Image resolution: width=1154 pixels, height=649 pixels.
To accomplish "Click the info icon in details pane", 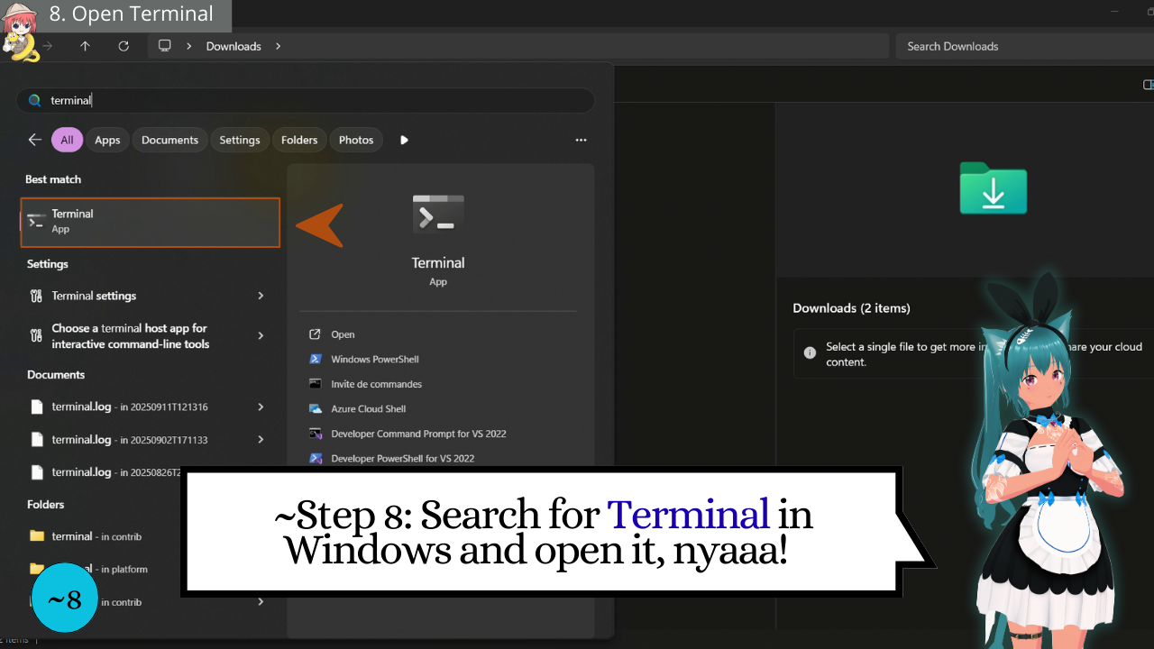I will [809, 351].
